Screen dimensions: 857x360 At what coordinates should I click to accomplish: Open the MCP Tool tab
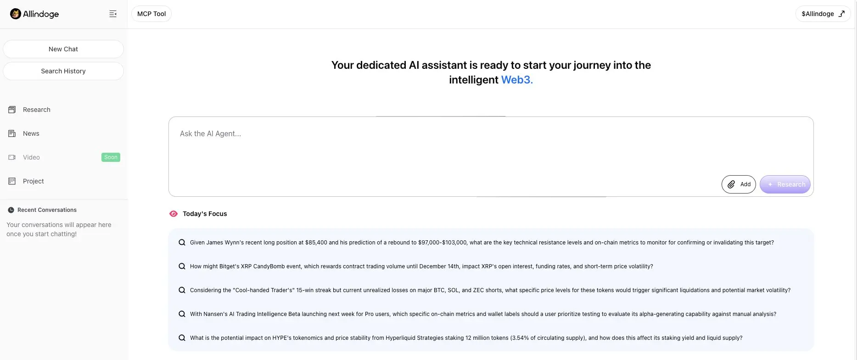coord(151,14)
